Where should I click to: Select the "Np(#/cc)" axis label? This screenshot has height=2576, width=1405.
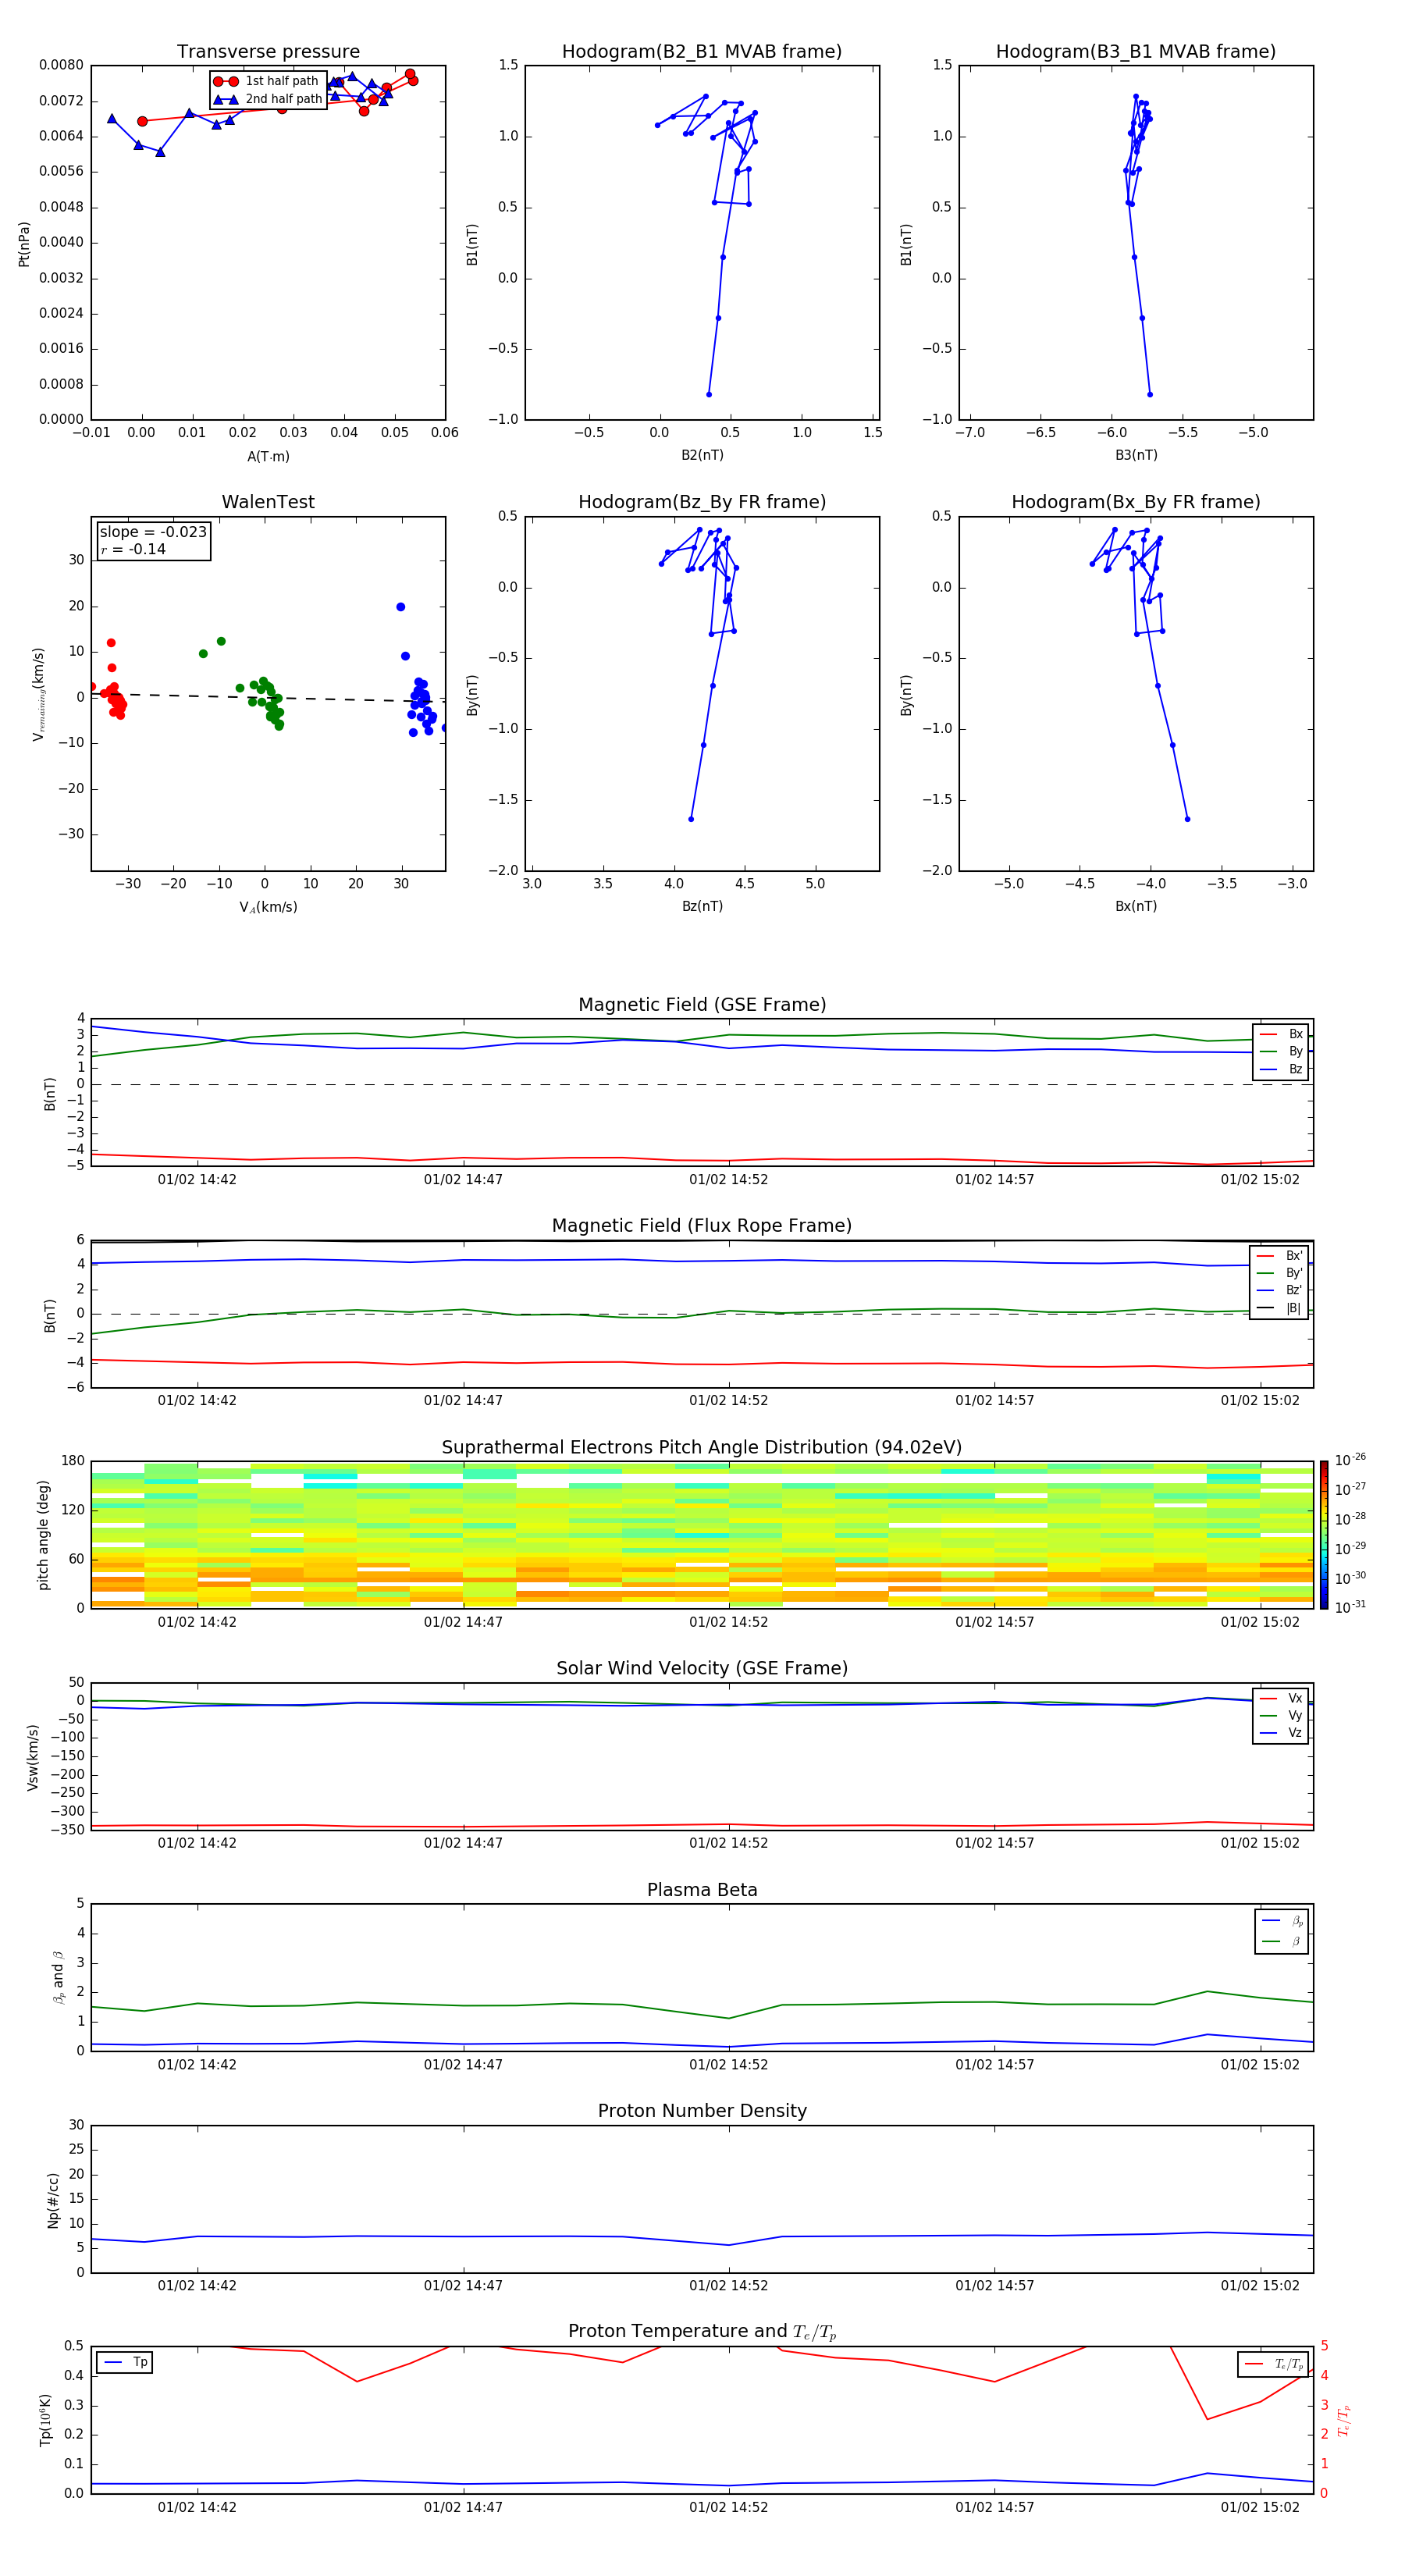click(x=53, y=2200)
